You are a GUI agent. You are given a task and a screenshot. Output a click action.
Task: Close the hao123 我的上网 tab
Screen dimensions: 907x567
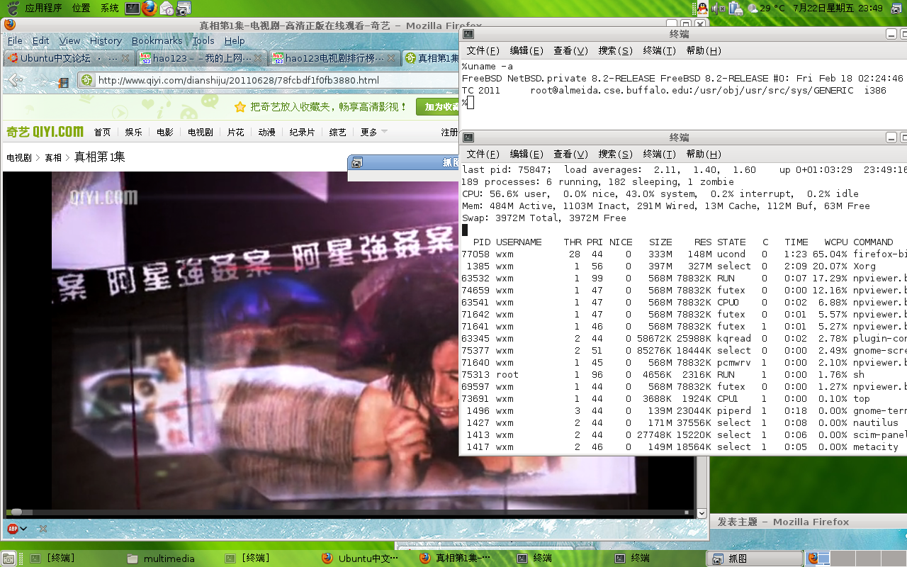(x=258, y=58)
